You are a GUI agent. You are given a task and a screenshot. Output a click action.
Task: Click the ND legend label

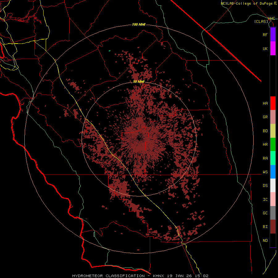pyautogui.click(x=265, y=241)
